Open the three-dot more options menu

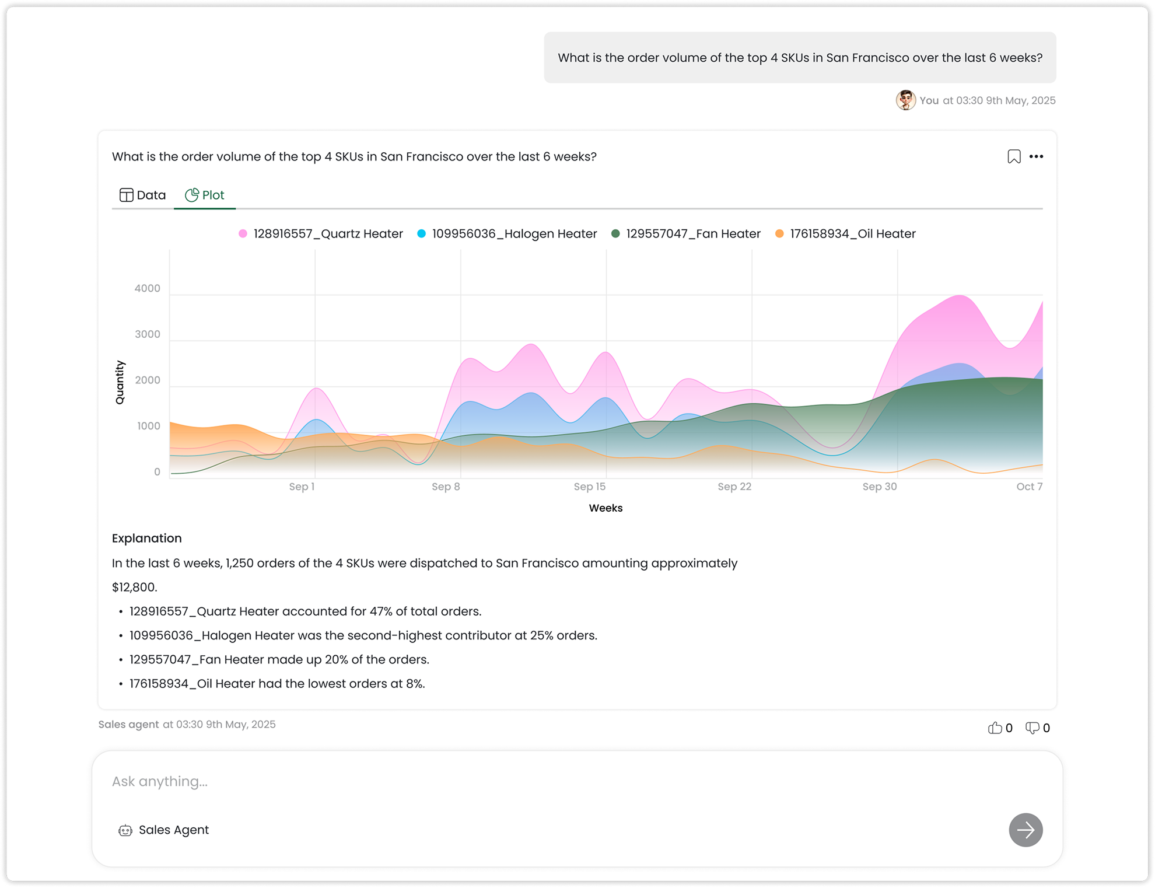pos(1036,156)
